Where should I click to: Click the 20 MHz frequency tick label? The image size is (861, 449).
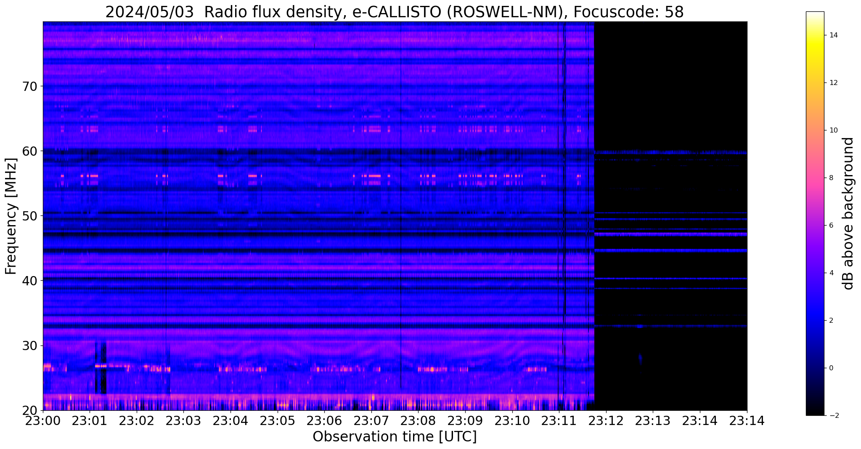click(29, 410)
